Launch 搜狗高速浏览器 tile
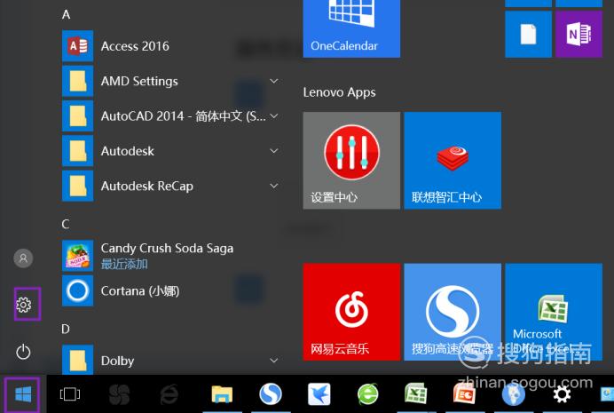 pos(453,312)
